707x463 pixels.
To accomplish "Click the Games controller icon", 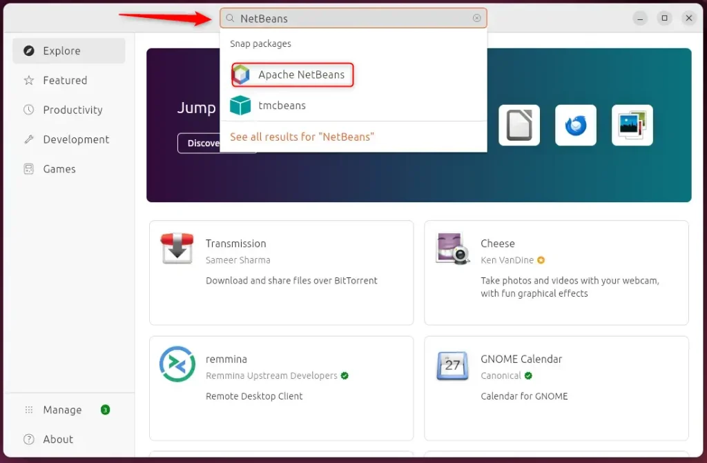I will (29, 169).
